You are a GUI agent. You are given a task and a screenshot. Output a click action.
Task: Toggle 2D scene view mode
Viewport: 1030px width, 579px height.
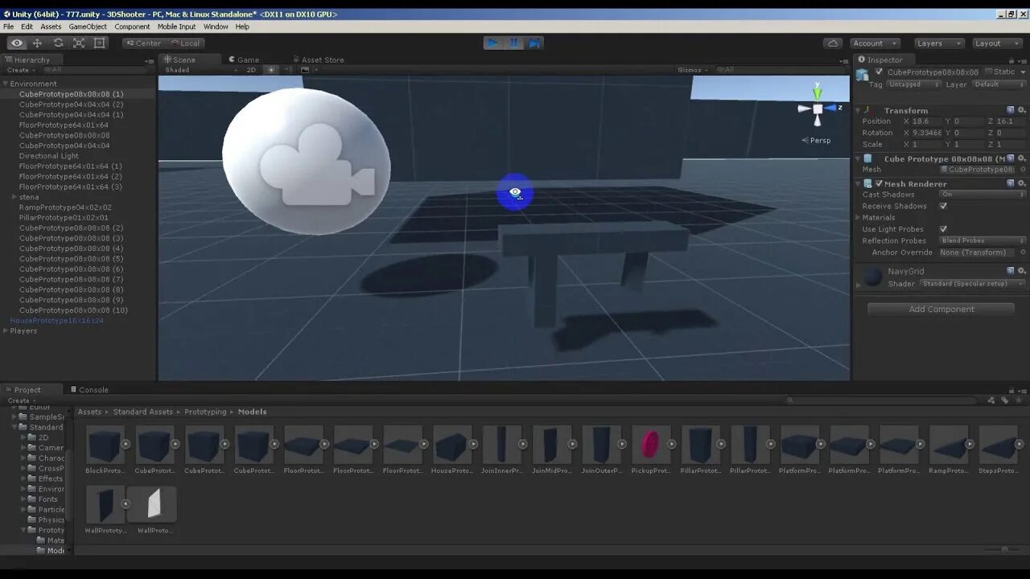pyautogui.click(x=251, y=70)
